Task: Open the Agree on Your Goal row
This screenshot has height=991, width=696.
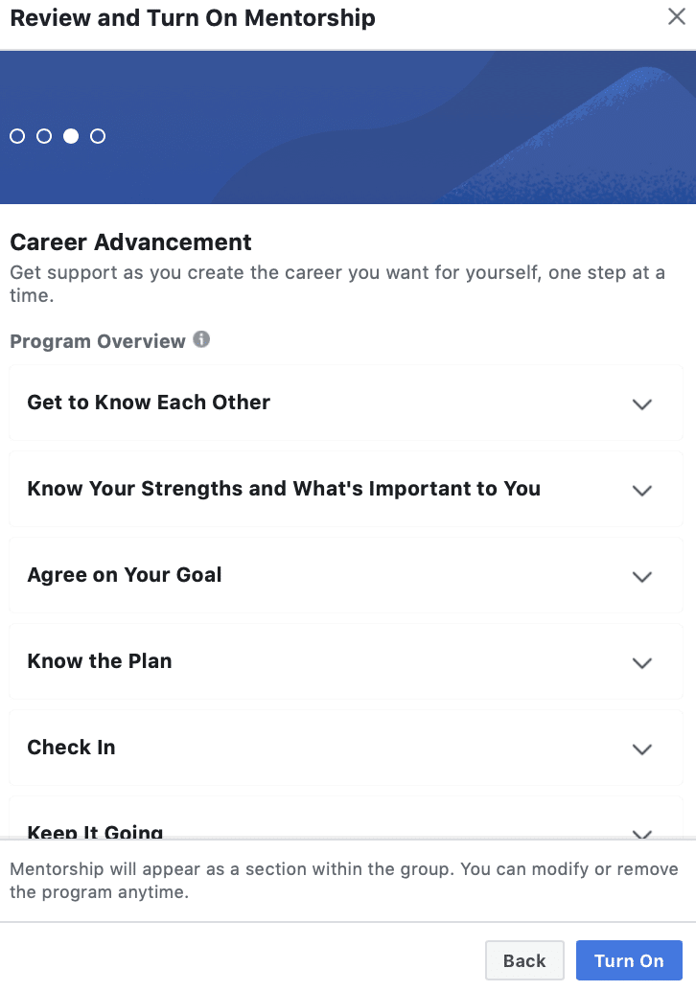Action: (x=346, y=575)
